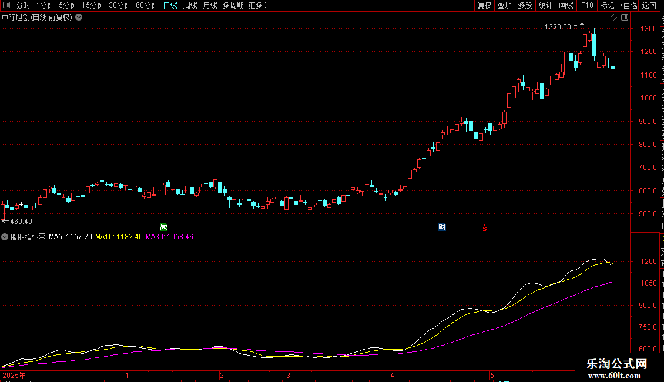The image size is (664, 382).
Task: Switch to 分时 time-sharing view
Action: click(23, 5)
